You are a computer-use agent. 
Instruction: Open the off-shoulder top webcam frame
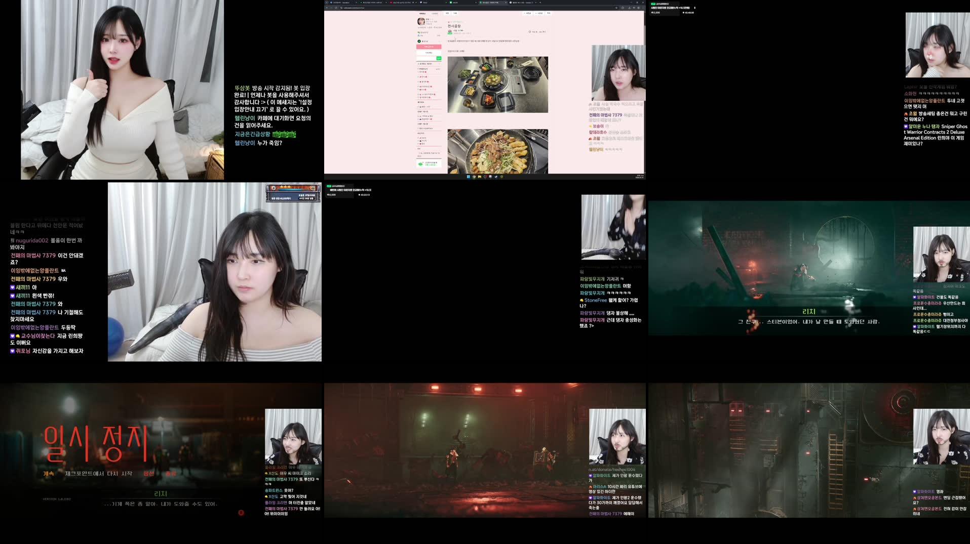tap(214, 272)
